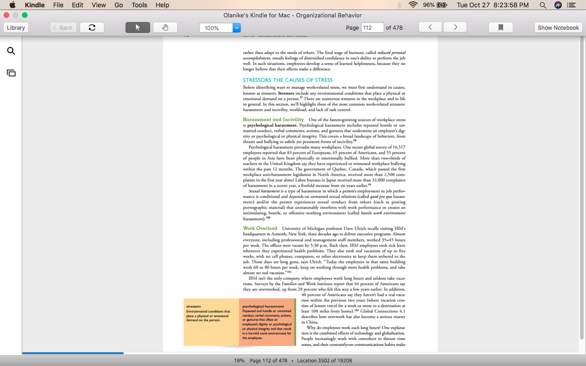The width and height of the screenshot is (586, 366).
Task: Bookmark this page
Action: tap(501, 27)
